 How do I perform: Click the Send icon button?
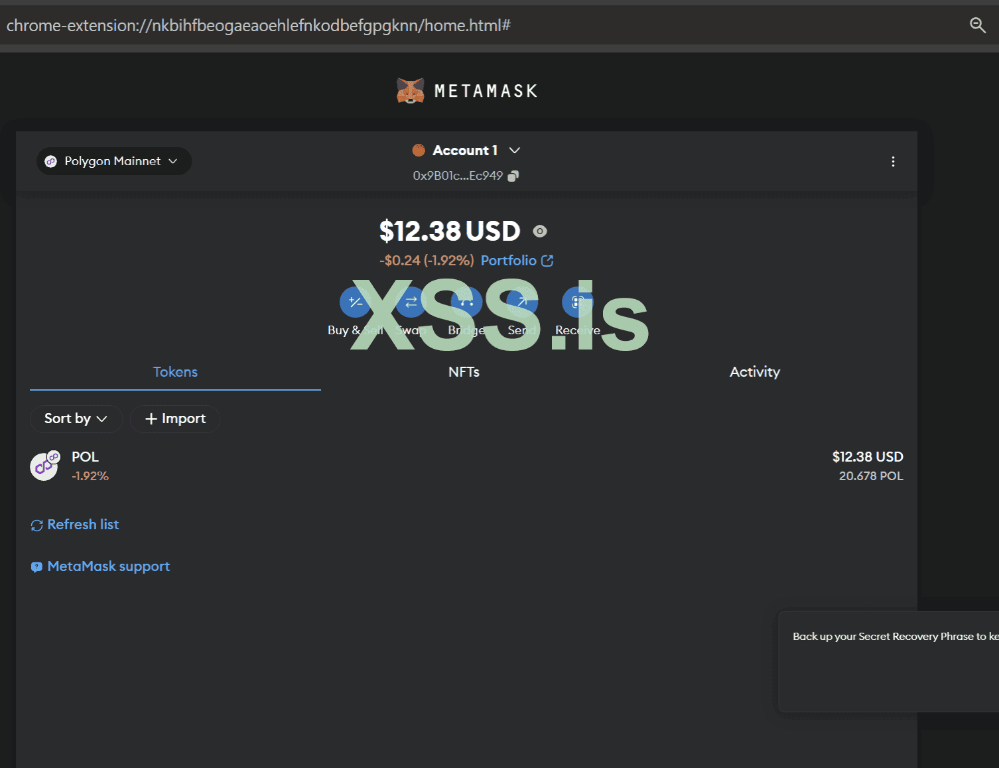click(x=522, y=302)
